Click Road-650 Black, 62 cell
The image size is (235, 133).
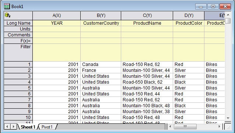tap(147, 82)
